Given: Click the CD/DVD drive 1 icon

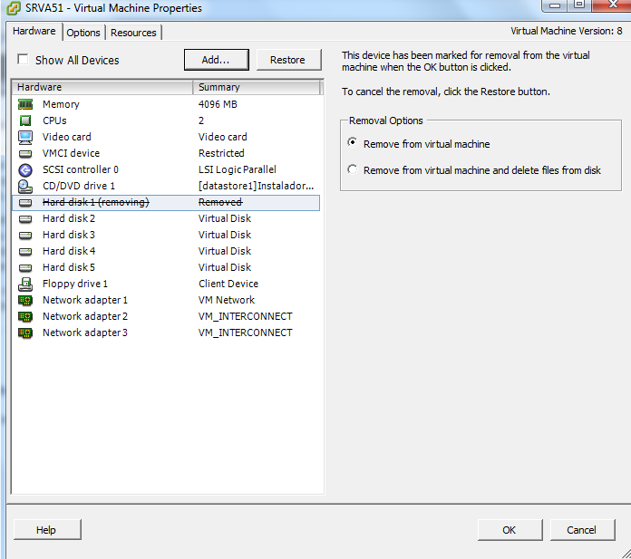Looking at the screenshot, I should [25, 187].
